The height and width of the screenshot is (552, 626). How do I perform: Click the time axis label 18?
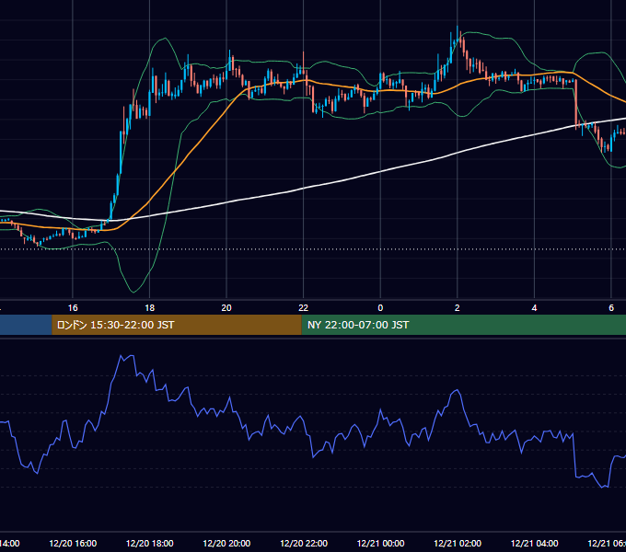[149, 307]
